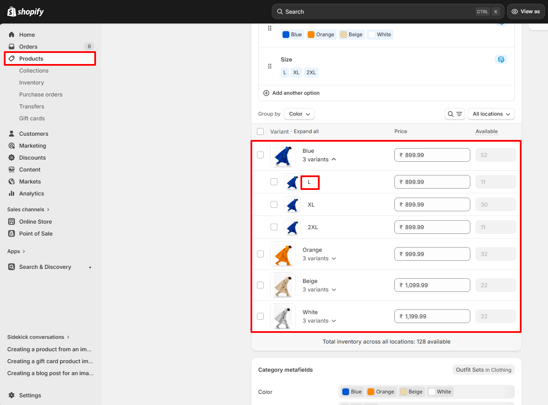This screenshot has height=405, width=548.
Task: Click the eye icon in View as
Action: [515, 12]
